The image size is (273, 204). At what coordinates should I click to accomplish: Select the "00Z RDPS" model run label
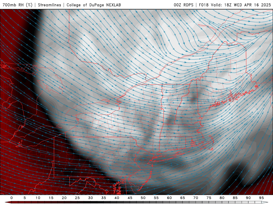coord(184,5)
